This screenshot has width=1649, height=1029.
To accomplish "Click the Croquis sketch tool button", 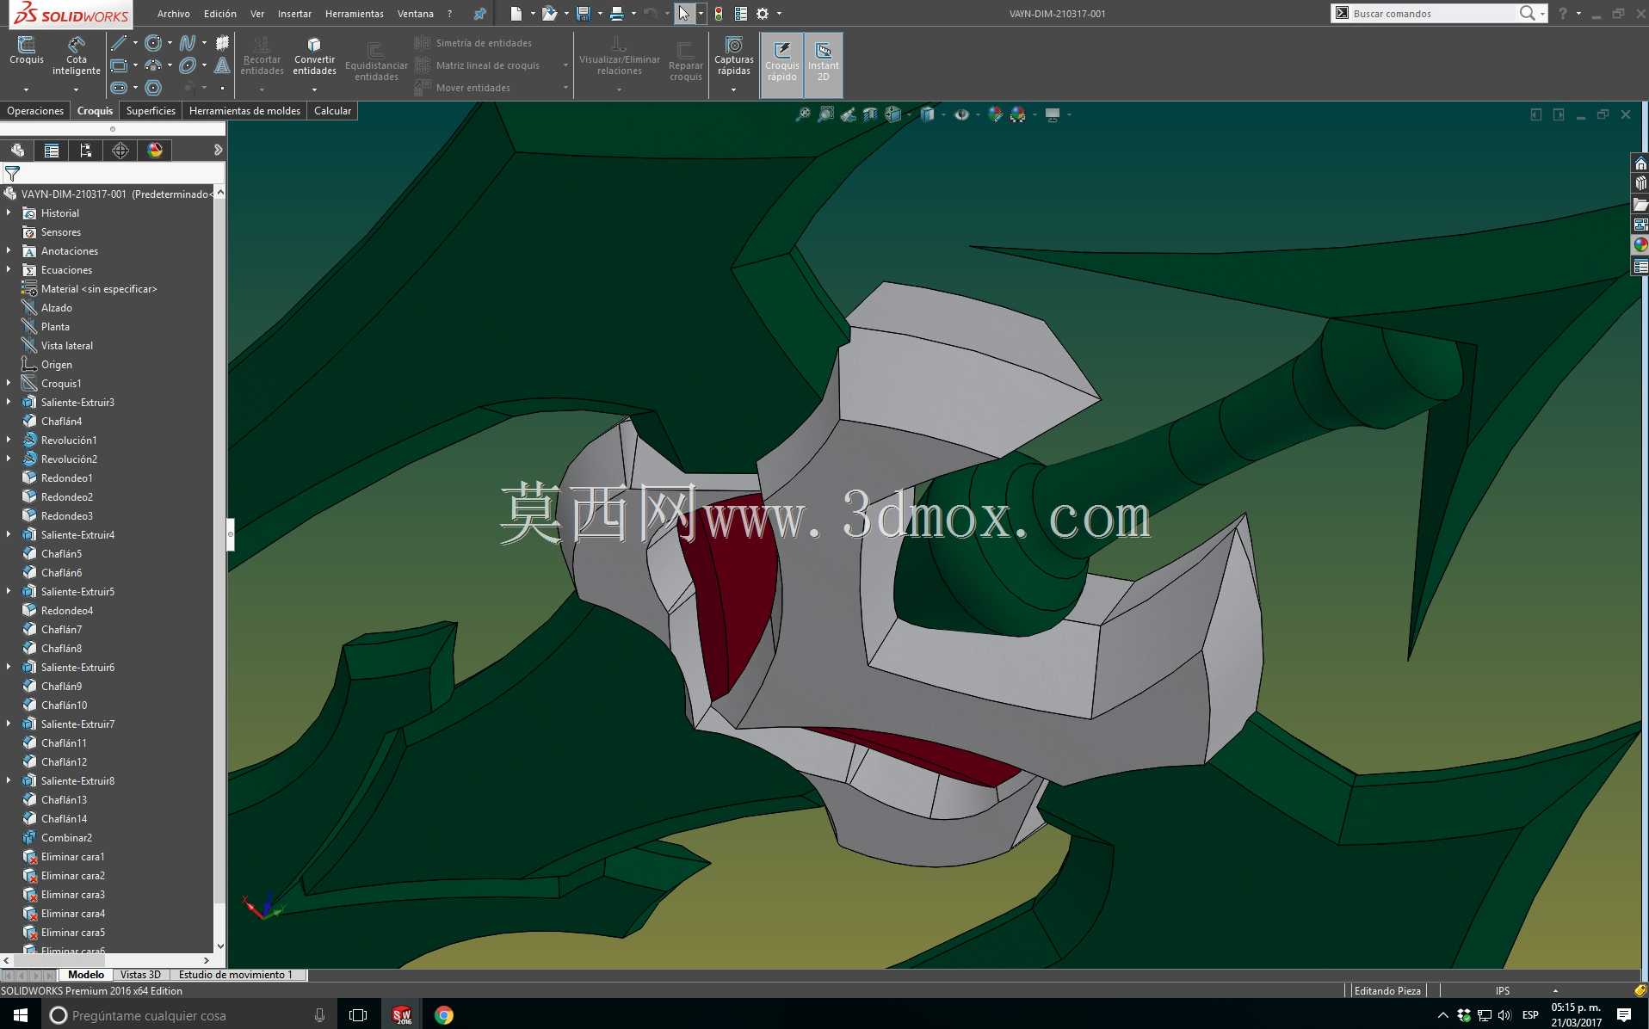I will (x=26, y=51).
